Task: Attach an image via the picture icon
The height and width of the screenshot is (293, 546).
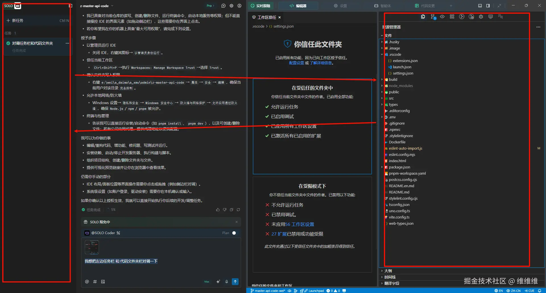Action: click(103, 282)
